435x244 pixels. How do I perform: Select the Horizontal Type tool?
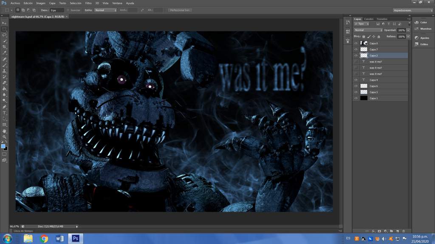(4, 113)
